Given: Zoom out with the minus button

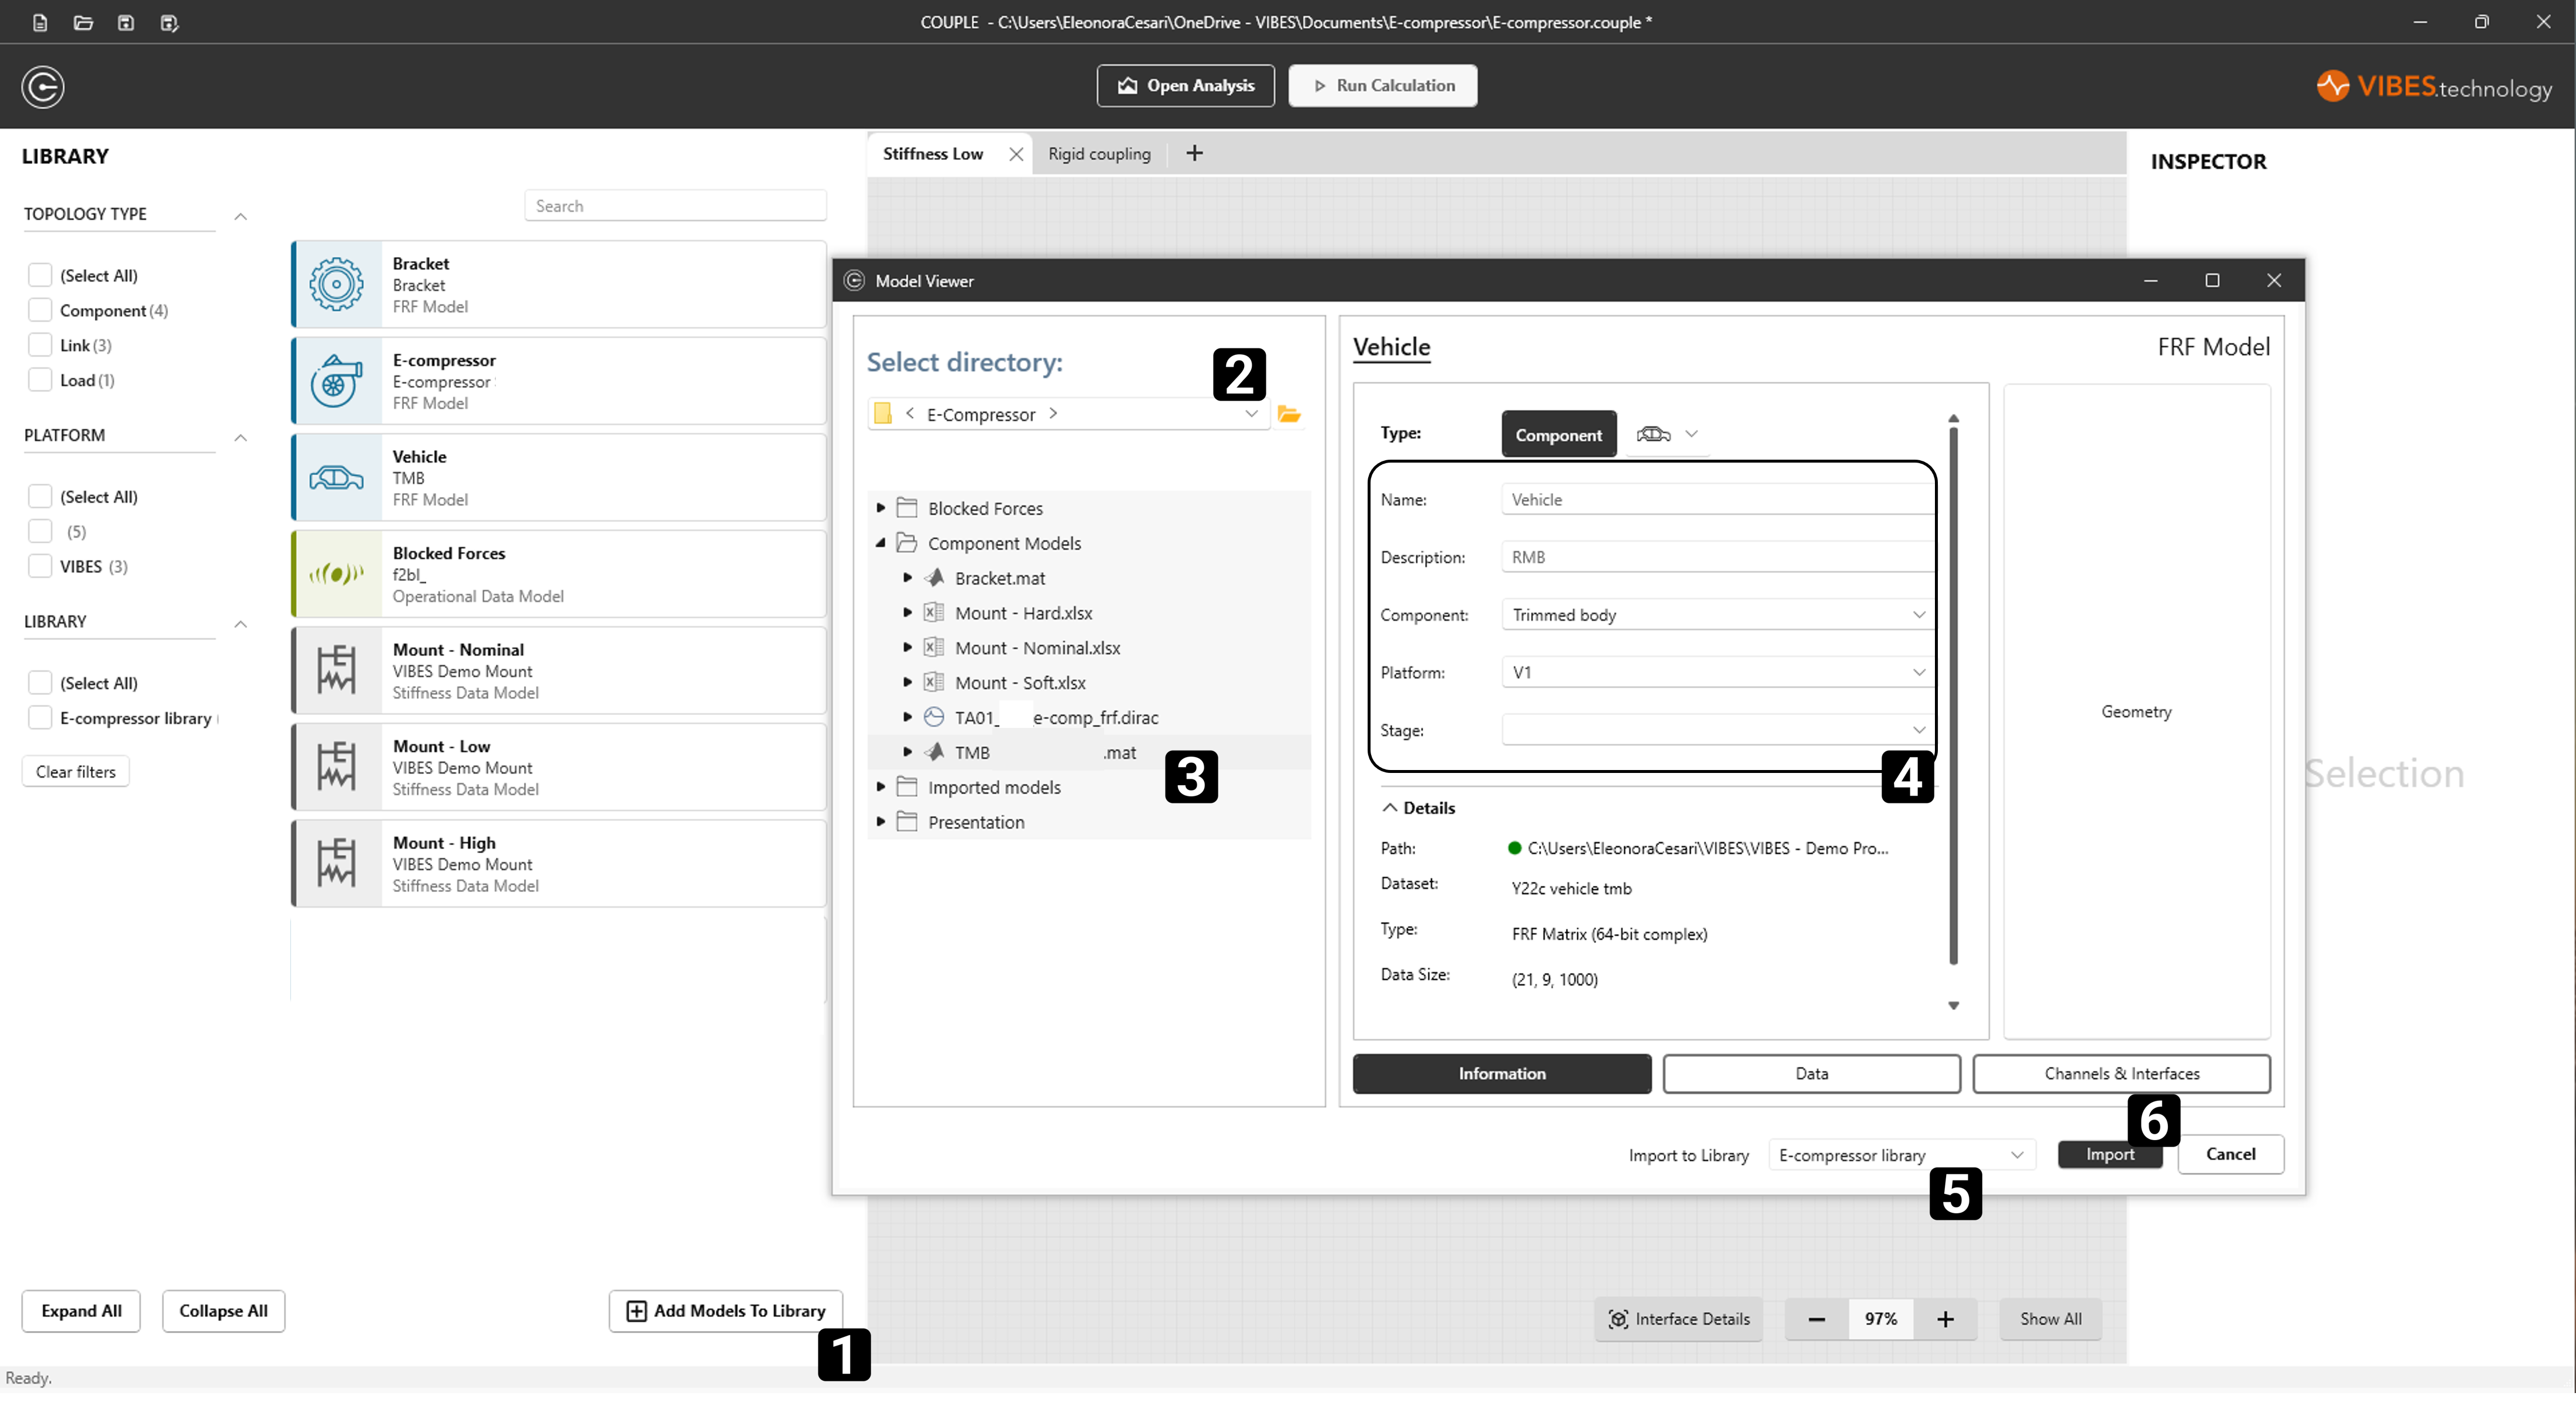Looking at the screenshot, I should coord(1817,1319).
